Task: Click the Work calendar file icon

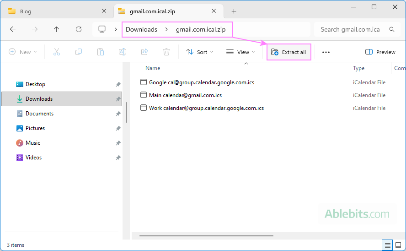Action: (x=144, y=108)
